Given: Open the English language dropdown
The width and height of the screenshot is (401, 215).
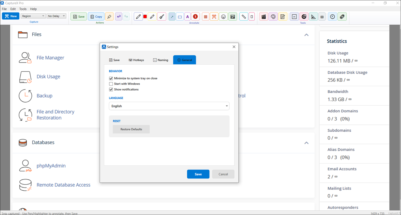Looking at the screenshot, I should point(169,106).
